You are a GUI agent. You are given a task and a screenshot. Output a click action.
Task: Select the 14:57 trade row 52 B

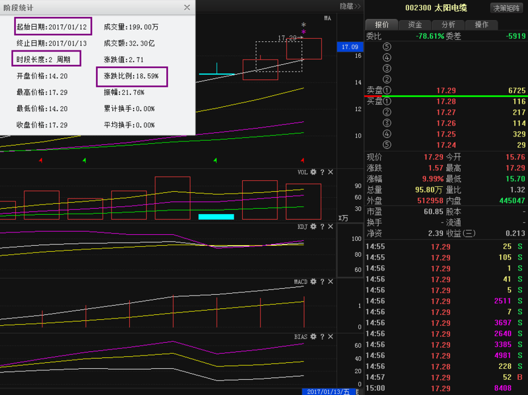[445, 377]
